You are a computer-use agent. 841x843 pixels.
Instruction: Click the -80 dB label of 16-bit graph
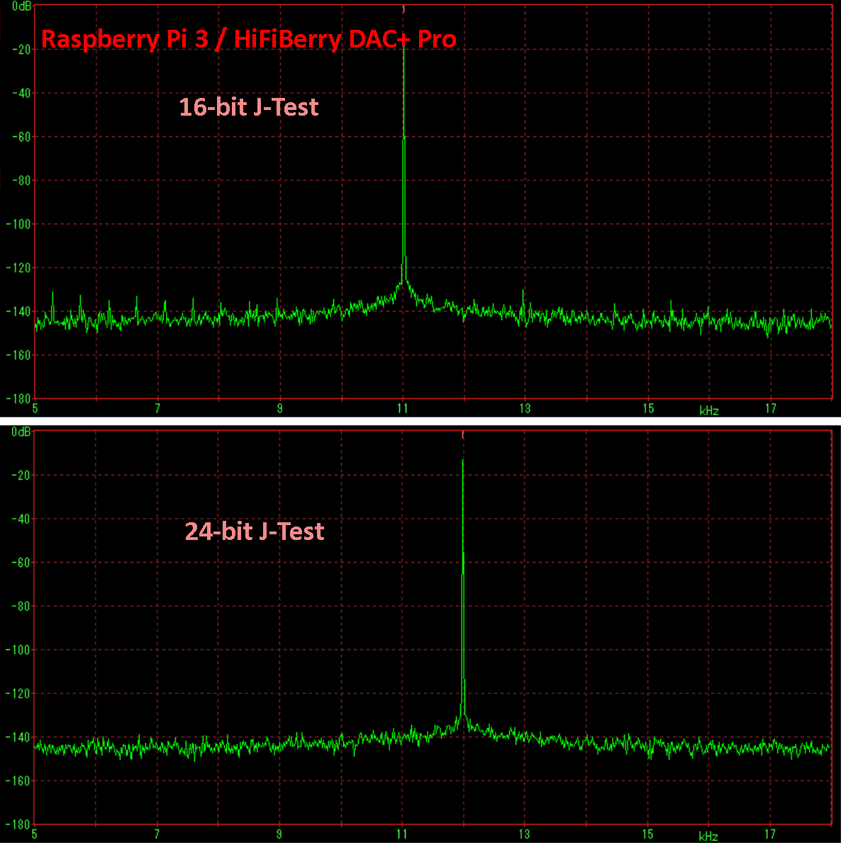21,180
